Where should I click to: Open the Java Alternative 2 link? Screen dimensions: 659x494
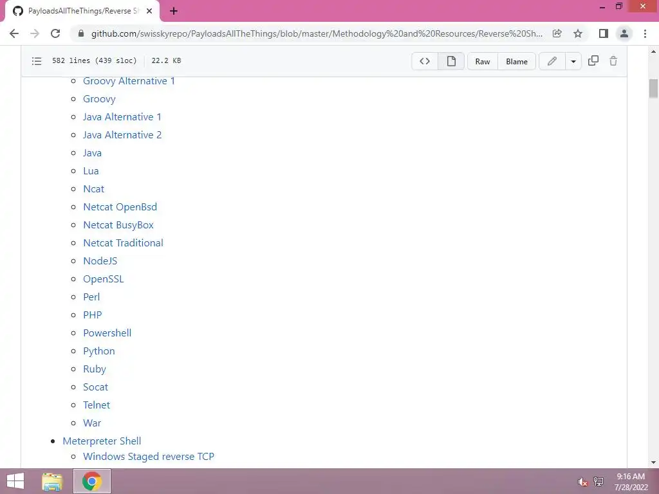[x=122, y=135]
